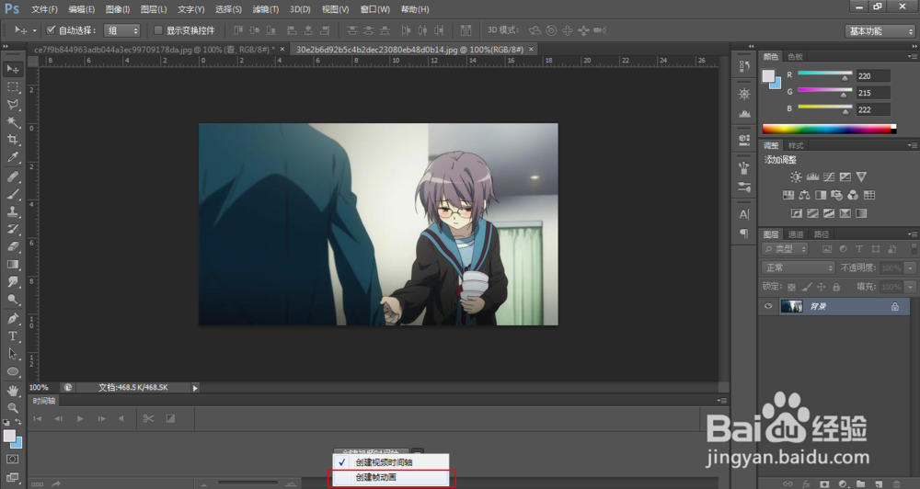920x489 pixels.
Task: Open the color panel flyout menu
Action: click(912, 56)
